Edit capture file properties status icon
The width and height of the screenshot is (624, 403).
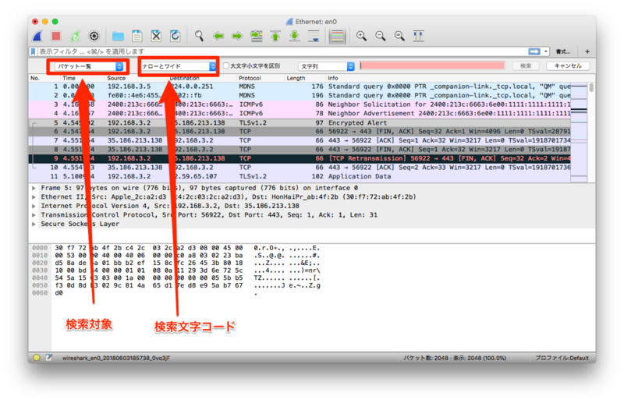49,358
